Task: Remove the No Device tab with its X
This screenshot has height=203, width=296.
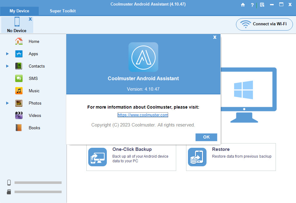Action: 30,19
